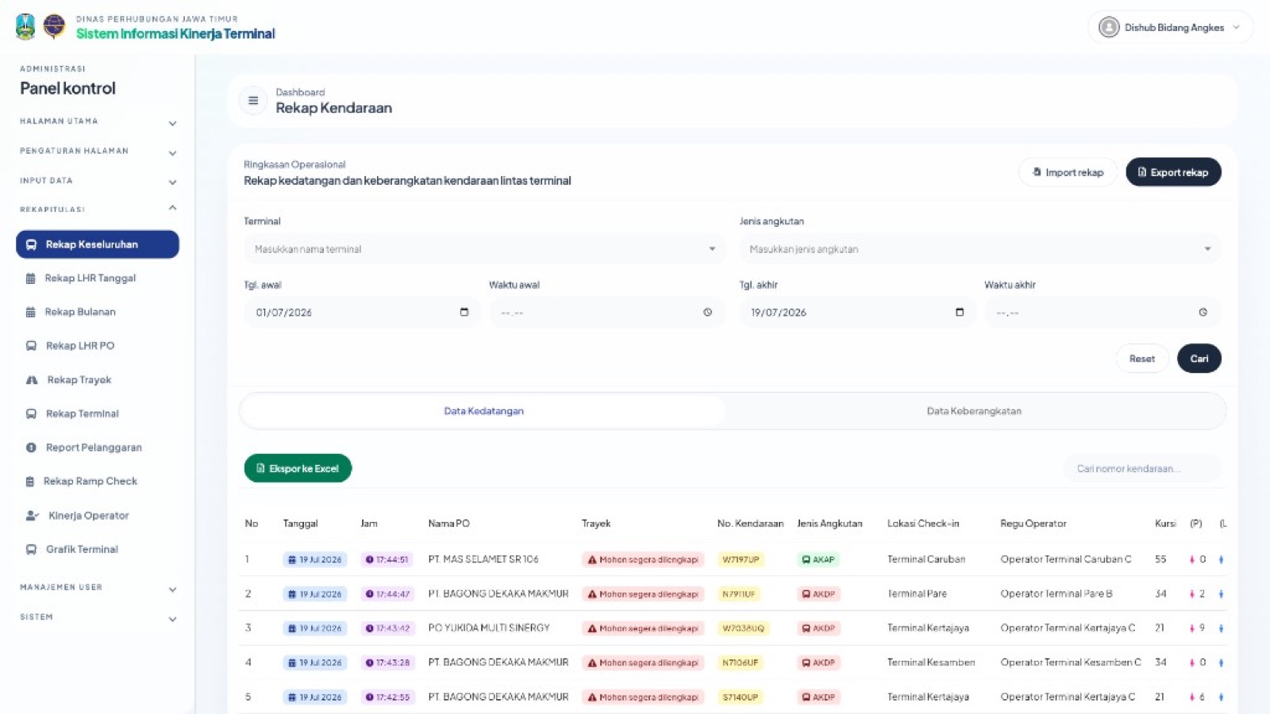1270x714 pixels.
Task: Click the Jawa Timur province logo
Action: coord(25,27)
